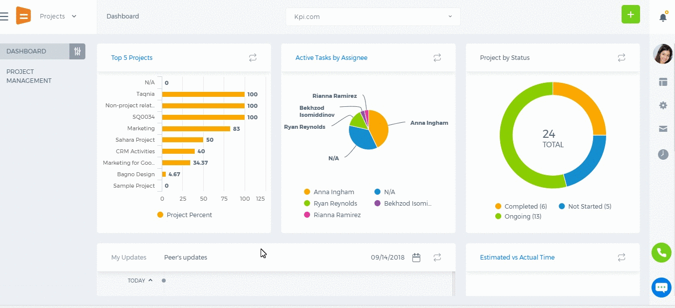The width and height of the screenshot is (675, 308).
Task: Open the blue live chat bubble
Action: click(x=662, y=288)
